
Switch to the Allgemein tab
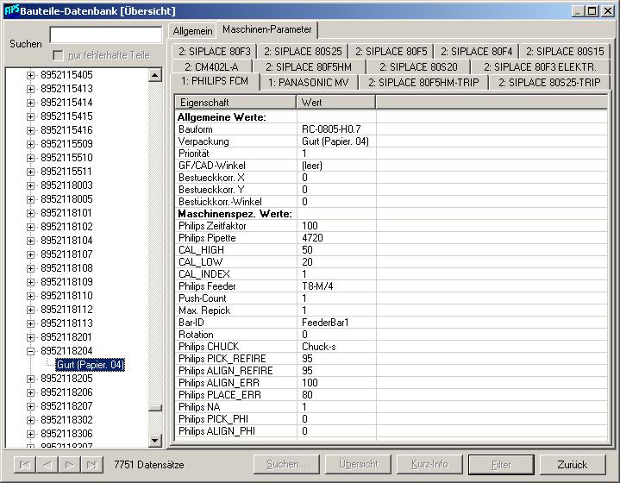(x=192, y=31)
